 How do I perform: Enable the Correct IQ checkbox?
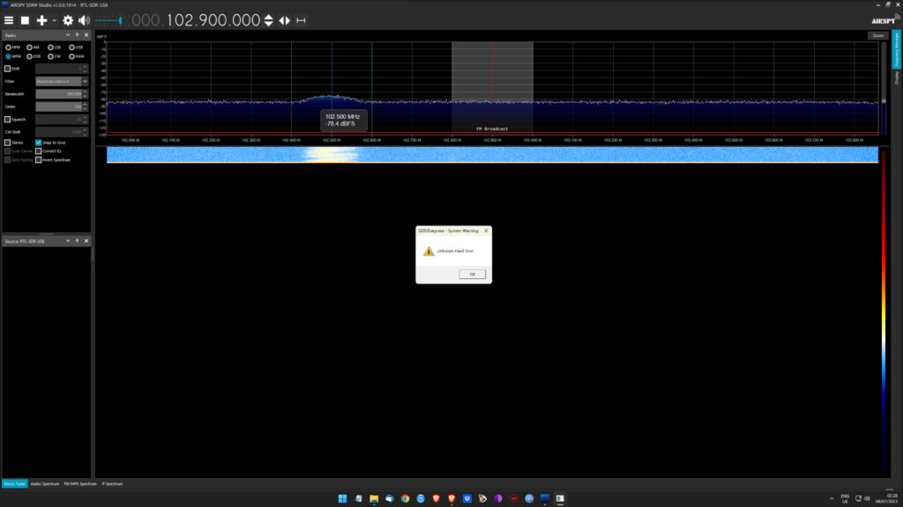[39, 151]
